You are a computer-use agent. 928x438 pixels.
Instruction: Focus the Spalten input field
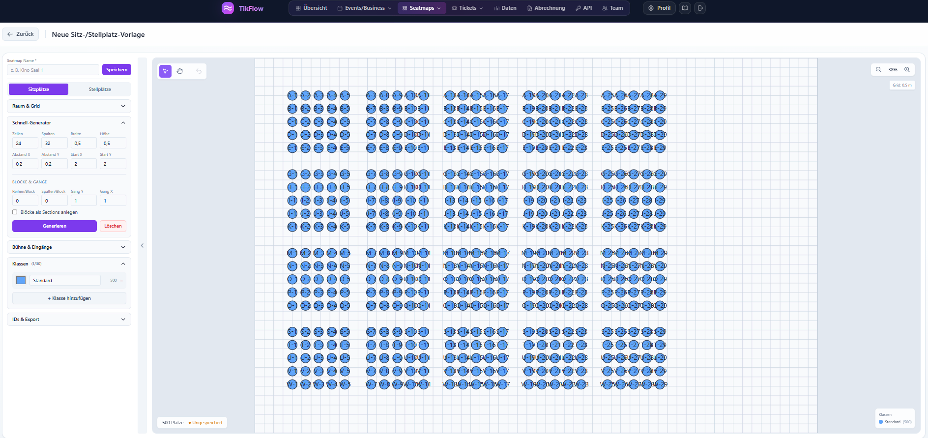pos(55,143)
